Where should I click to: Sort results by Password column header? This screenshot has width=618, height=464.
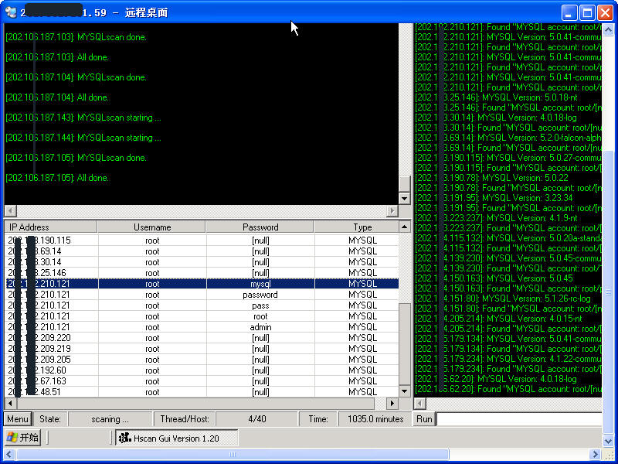coord(260,227)
